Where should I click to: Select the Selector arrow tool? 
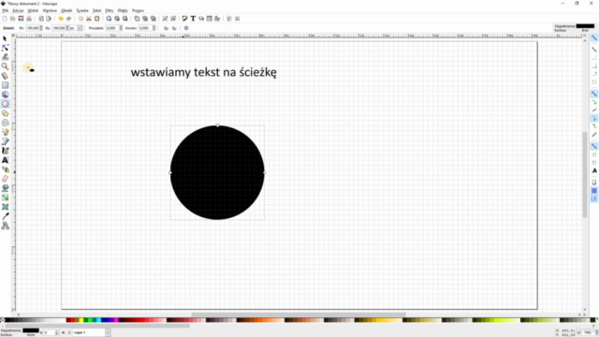pos(5,38)
